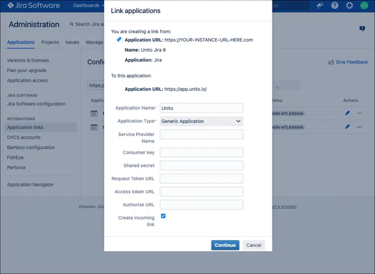Click the edit pencil for second application link
This screenshot has height=274, width=375.
click(x=348, y=127)
